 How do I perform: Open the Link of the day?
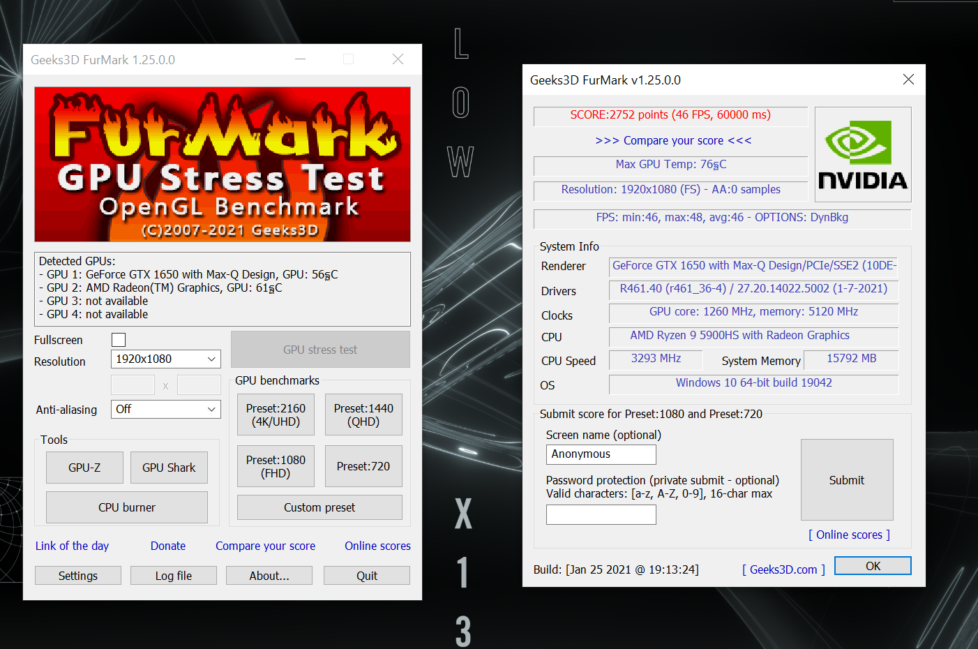pyautogui.click(x=73, y=546)
